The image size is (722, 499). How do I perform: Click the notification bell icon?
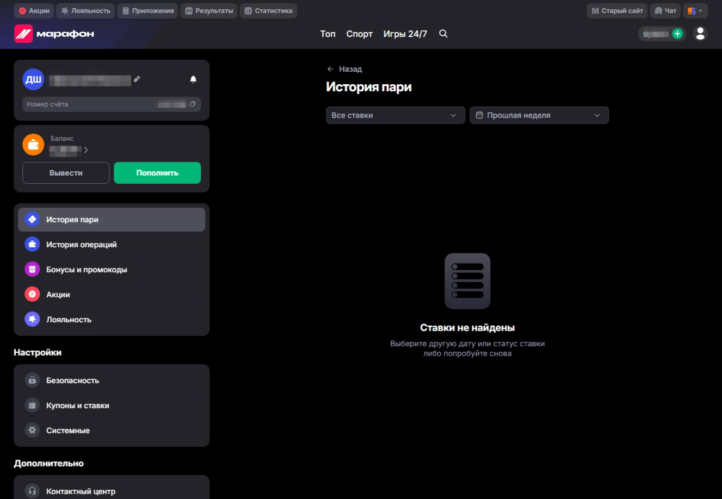click(193, 79)
